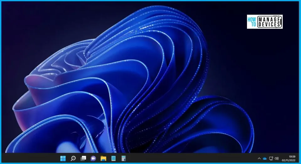
Task: Open OneDrive cloud tray icon
Action: pyautogui.click(x=265, y=158)
